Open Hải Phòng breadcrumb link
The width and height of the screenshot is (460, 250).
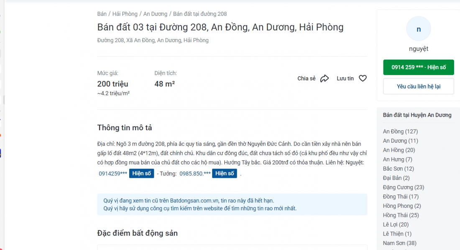[125, 14]
